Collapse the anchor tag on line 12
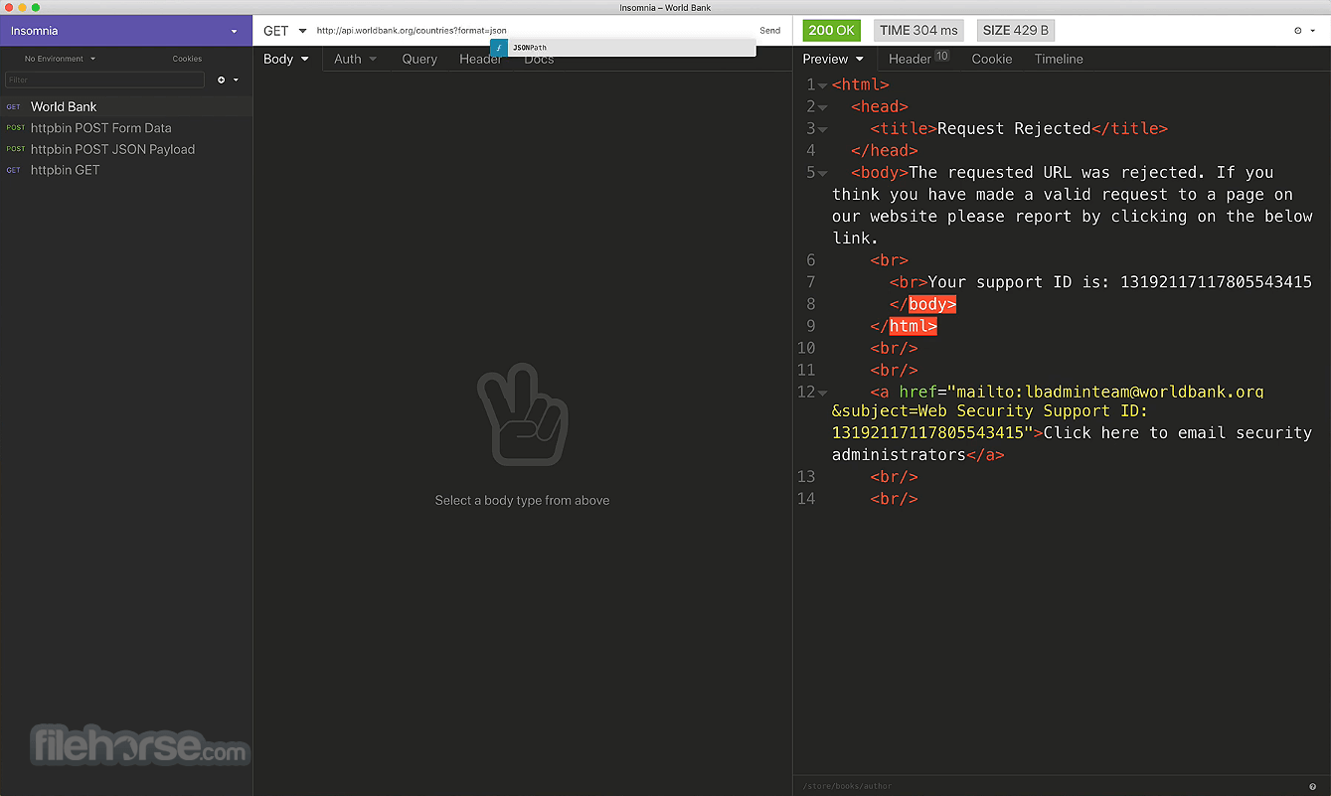The height and width of the screenshot is (796, 1331). click(823, 393)
